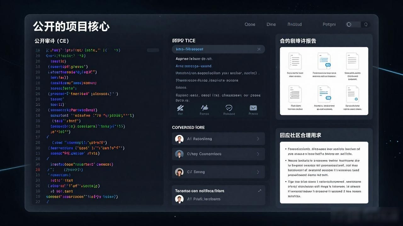Open top-row plain text document thumbnail
Image resolution: width=403 pixels, height=226 pixels.
(353, 61)
